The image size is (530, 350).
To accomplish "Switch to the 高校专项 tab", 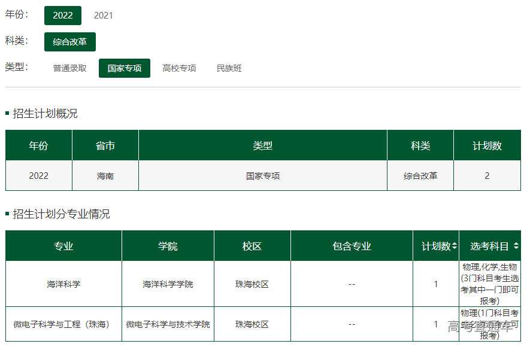I will 179,68.
